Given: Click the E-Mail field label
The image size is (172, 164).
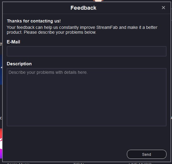Looking at the screenshot, I should [x=13, y=42].
